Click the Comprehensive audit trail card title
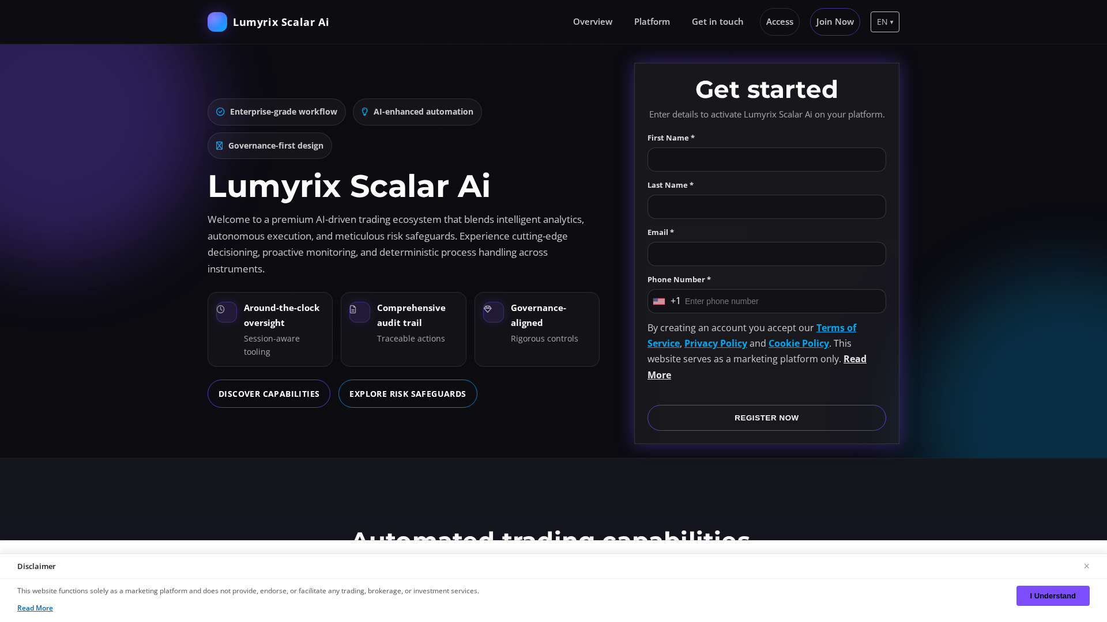1107x622 pixels. coord(411,316)
